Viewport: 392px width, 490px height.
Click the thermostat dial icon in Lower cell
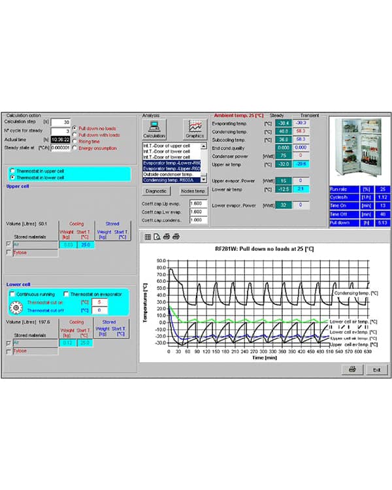point(16,306)
